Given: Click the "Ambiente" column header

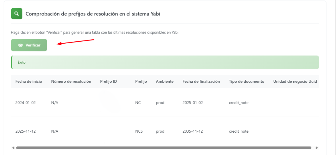Looking at the screenshot, I should [x=165, y=81].
